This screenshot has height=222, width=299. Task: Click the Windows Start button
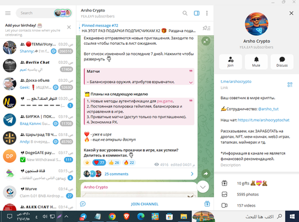pos(292,217)
